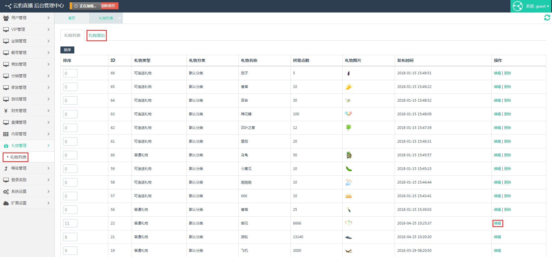Screen dimensions: 552x257
Task: Click the sort input for 茄子 row
Action: (70, 73)
